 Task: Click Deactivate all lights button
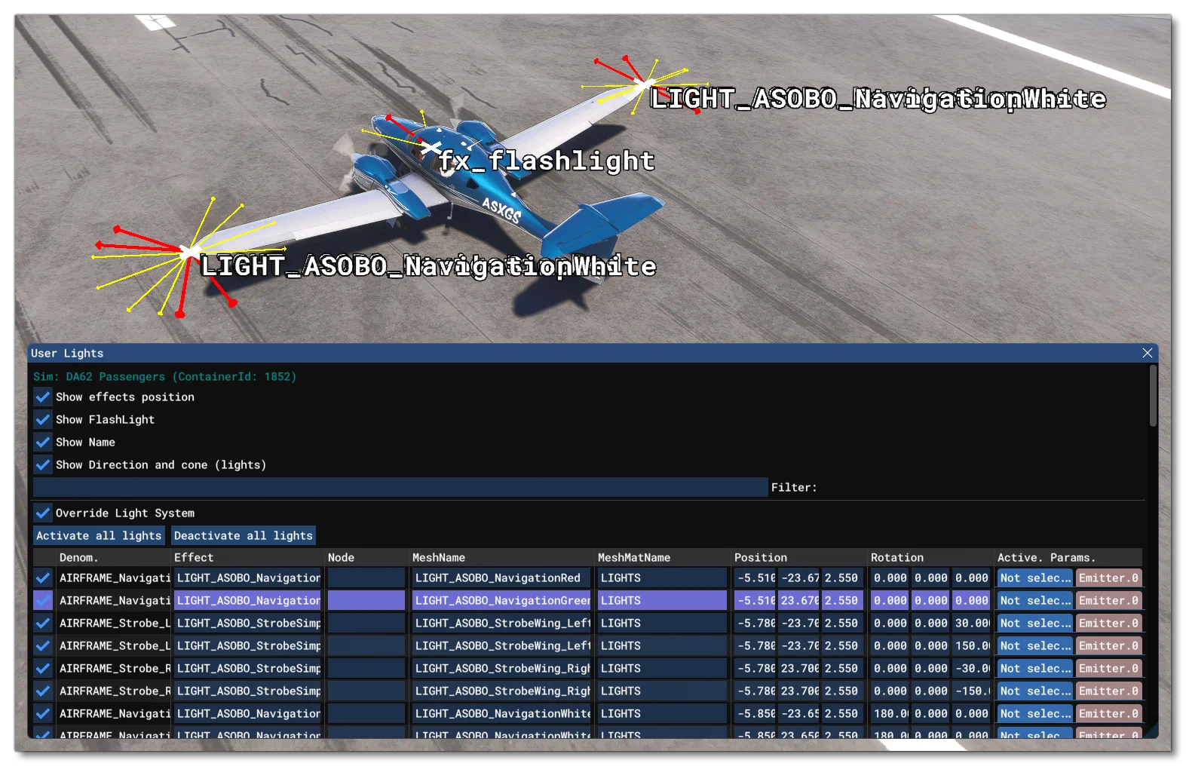coord(243,535)
